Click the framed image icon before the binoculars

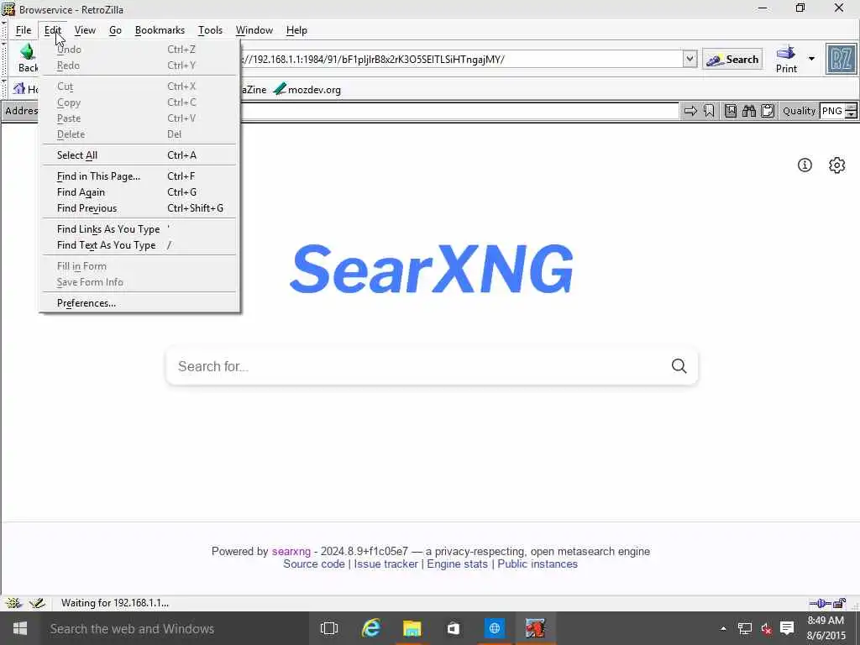point(731,111)
